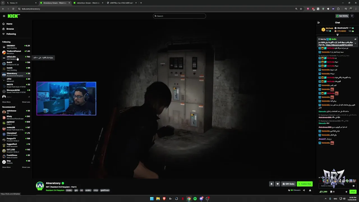This screenshot has height=202, width=359.
Task: Collapse Following list with Show Less
Action: (x=26, y=102)
